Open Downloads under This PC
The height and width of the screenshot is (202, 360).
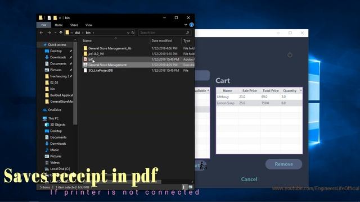tap(58, 144)
